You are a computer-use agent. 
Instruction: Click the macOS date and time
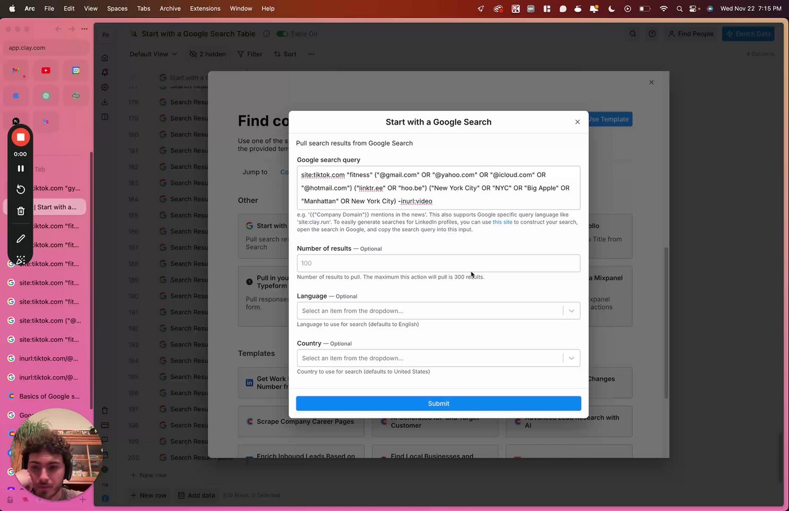point(751,9)
